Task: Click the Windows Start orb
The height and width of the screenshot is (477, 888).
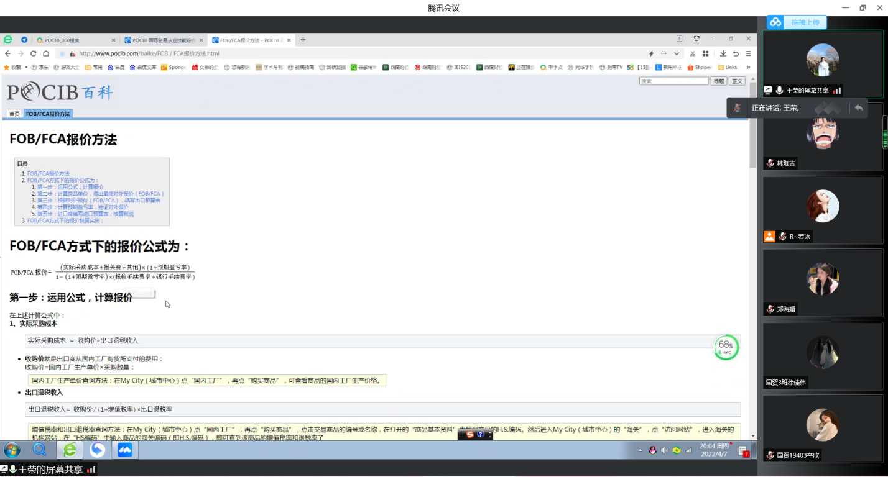Action: pyautogui.click(x=12, y=450)
